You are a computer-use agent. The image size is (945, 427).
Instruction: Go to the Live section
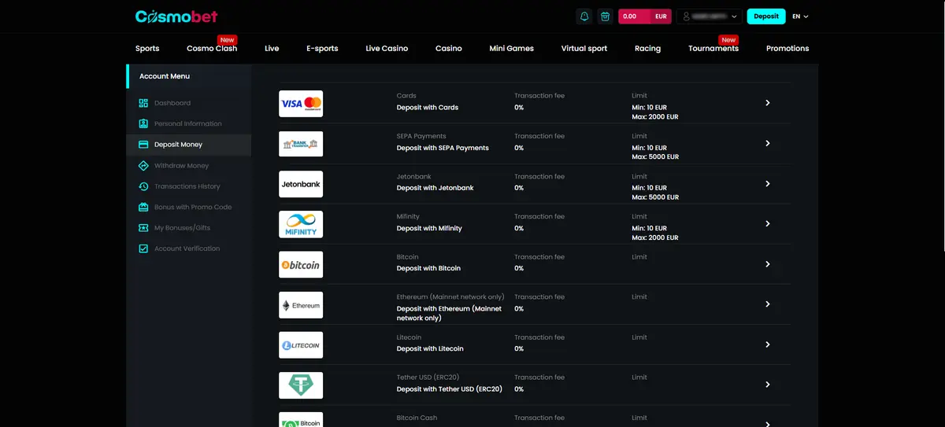point(272,49)
